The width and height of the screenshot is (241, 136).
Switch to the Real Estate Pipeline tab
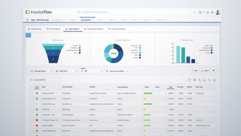coord(94,29)
